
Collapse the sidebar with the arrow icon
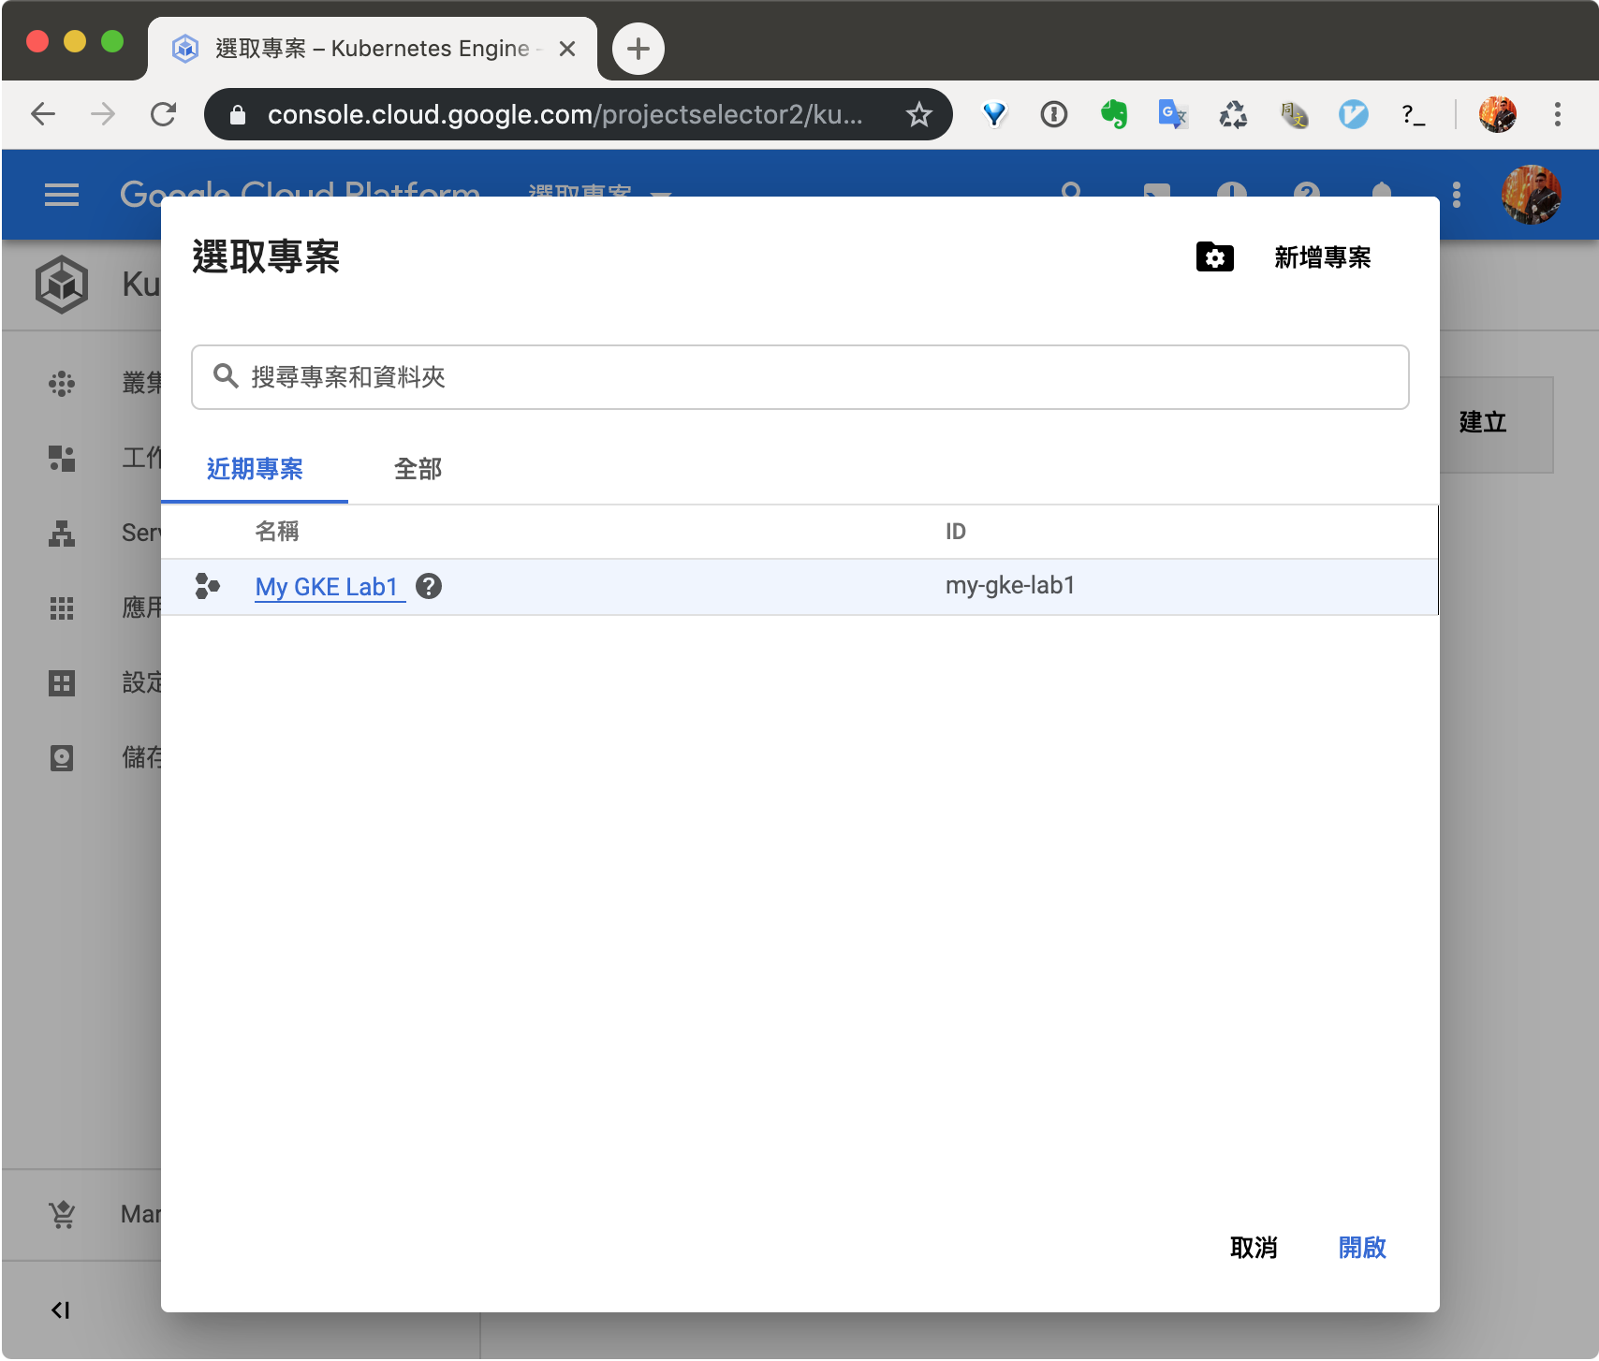pyautogui.click(x=61, y=1310)
